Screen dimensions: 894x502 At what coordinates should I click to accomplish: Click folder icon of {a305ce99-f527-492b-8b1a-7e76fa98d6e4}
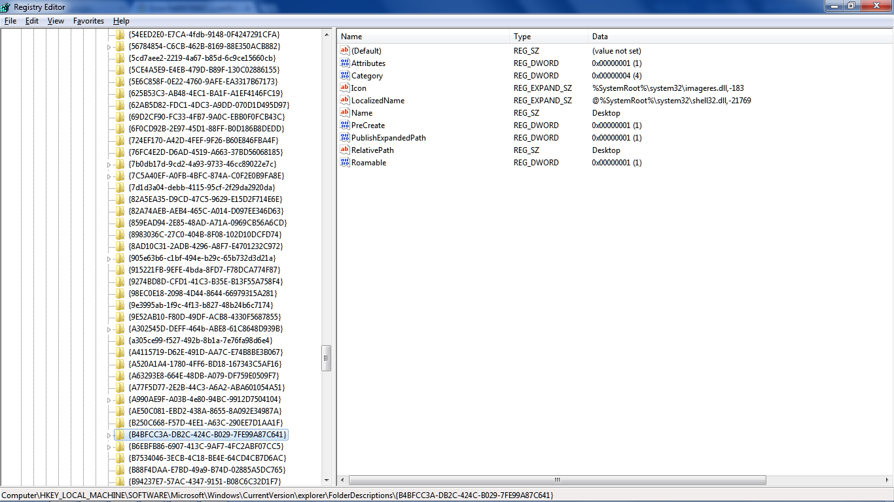pyautogui.click(x=120, y=340)
